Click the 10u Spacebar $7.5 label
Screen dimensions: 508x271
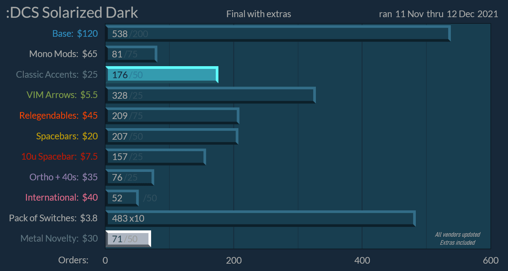click(x=59, y=157)
